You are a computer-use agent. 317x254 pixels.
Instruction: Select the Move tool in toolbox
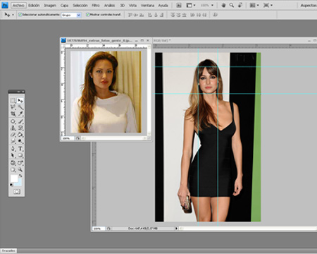coord(20,100)
